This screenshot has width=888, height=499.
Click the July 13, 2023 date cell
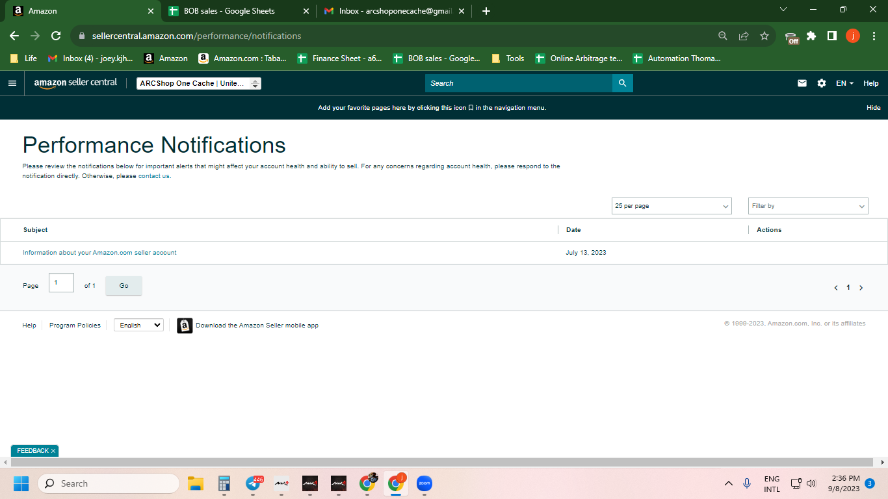[586, 253]
